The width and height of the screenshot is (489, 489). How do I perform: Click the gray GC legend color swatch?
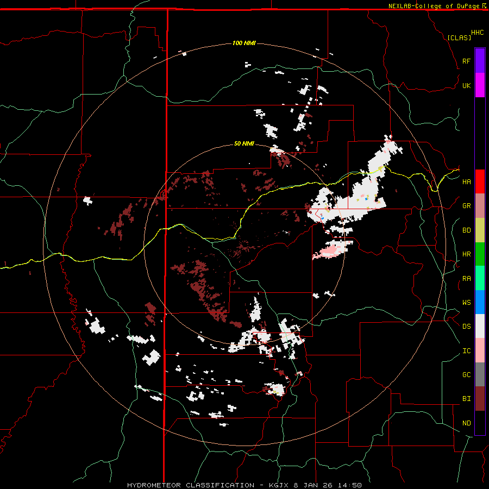click(x=480, y=374)
